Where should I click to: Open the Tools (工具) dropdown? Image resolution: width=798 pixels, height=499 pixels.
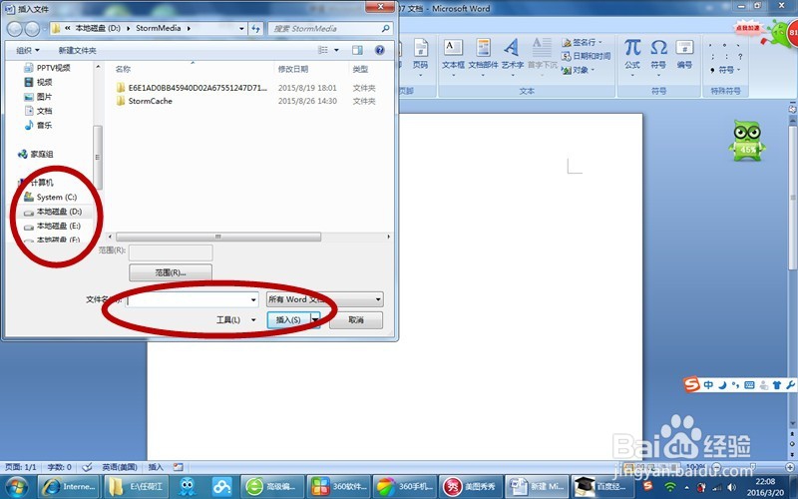point(235,319)
